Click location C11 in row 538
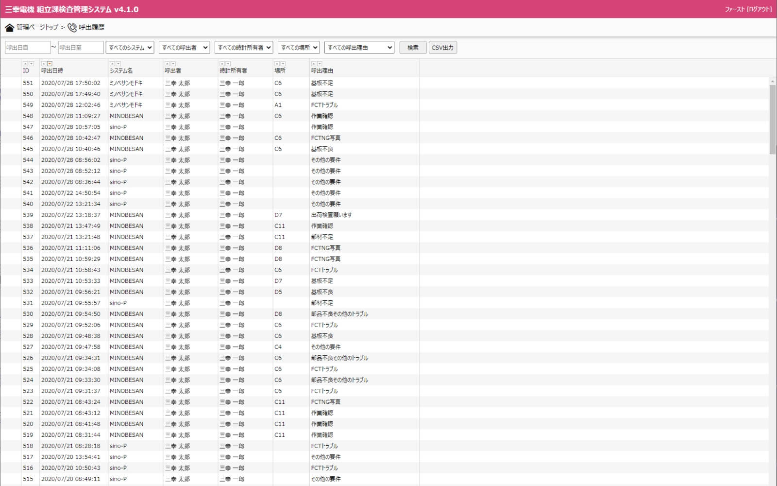Viewport: 777px width, 486px height. [280, 226]
